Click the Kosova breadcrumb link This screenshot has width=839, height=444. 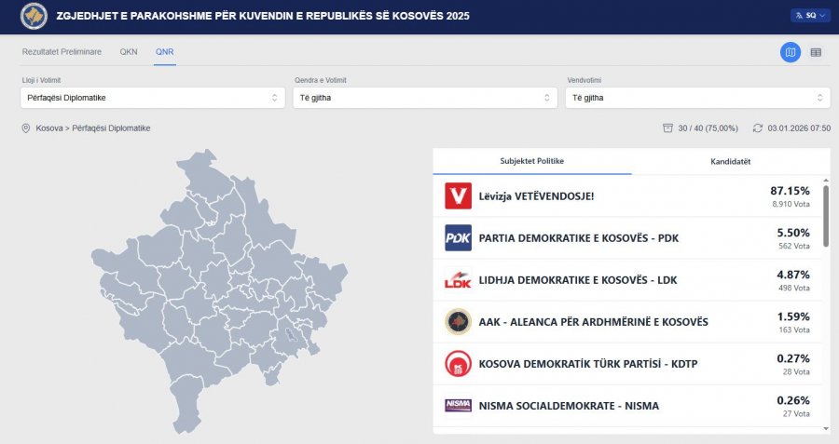[50, 128]
